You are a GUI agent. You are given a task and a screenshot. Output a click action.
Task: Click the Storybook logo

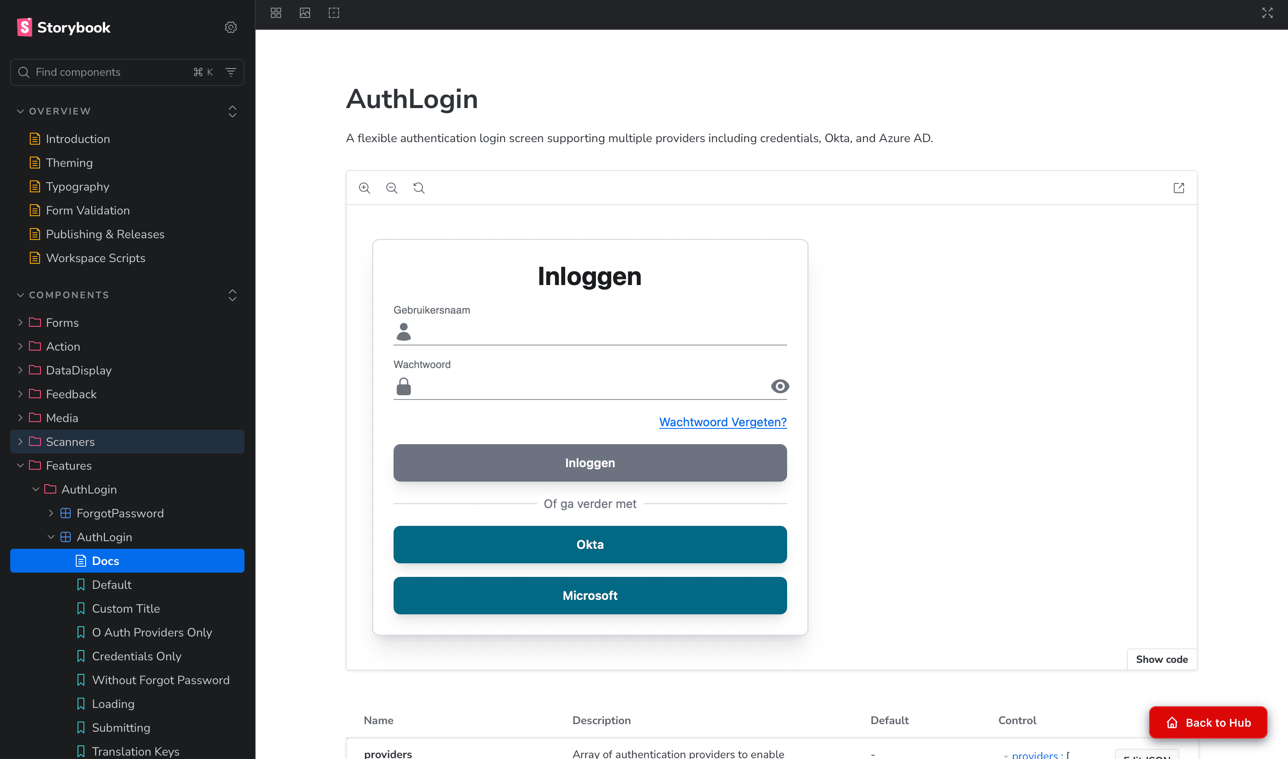(63, 27)
